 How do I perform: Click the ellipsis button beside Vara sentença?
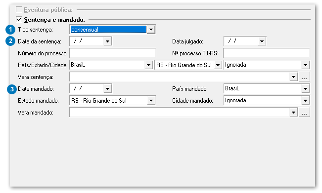(x=304, y=77)
